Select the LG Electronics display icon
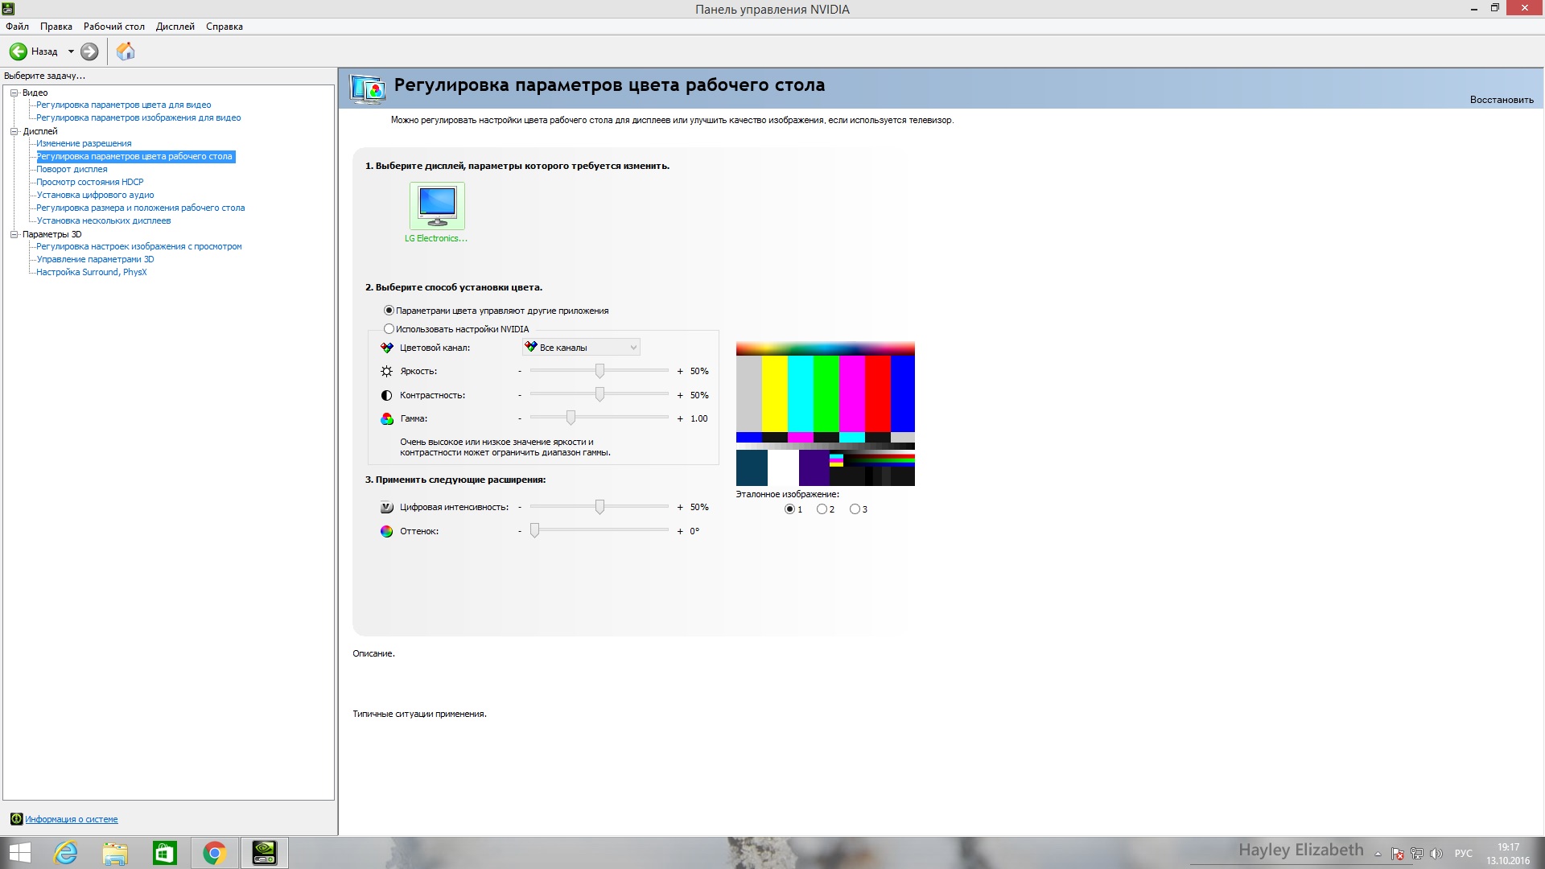 tap(437, 206)
